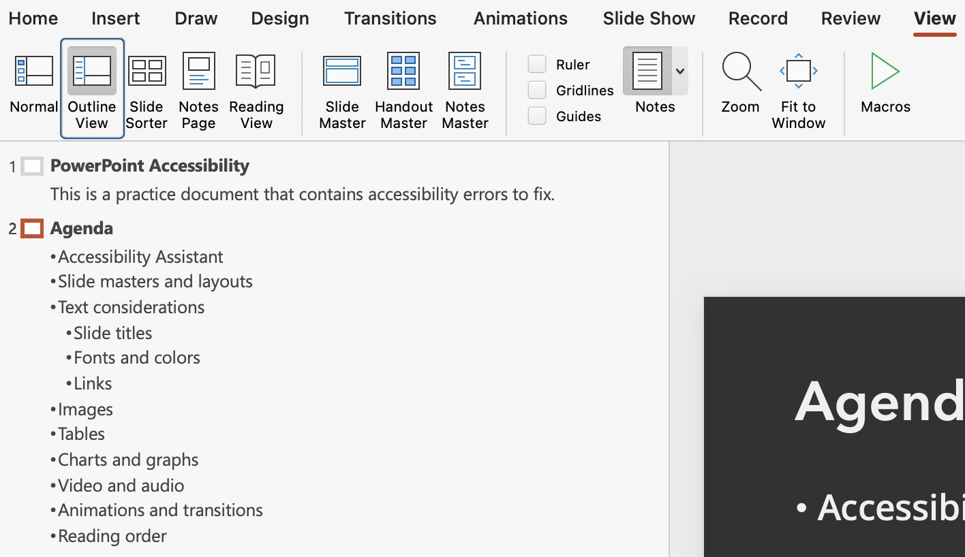Viewport: 965px width, 557px height.
Task: Click the Fonts and colors sub-bullet
Action: (x=137, y=357)
